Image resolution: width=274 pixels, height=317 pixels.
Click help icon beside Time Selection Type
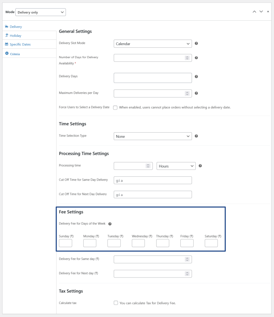196,136
